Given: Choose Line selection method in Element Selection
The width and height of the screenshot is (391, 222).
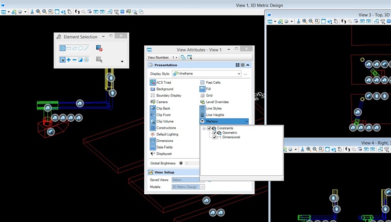Looking at the screenshot, I should (87, 48).
